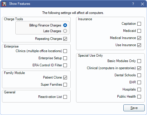Click the Open Dental app icon in title bar

pos(4,4)
